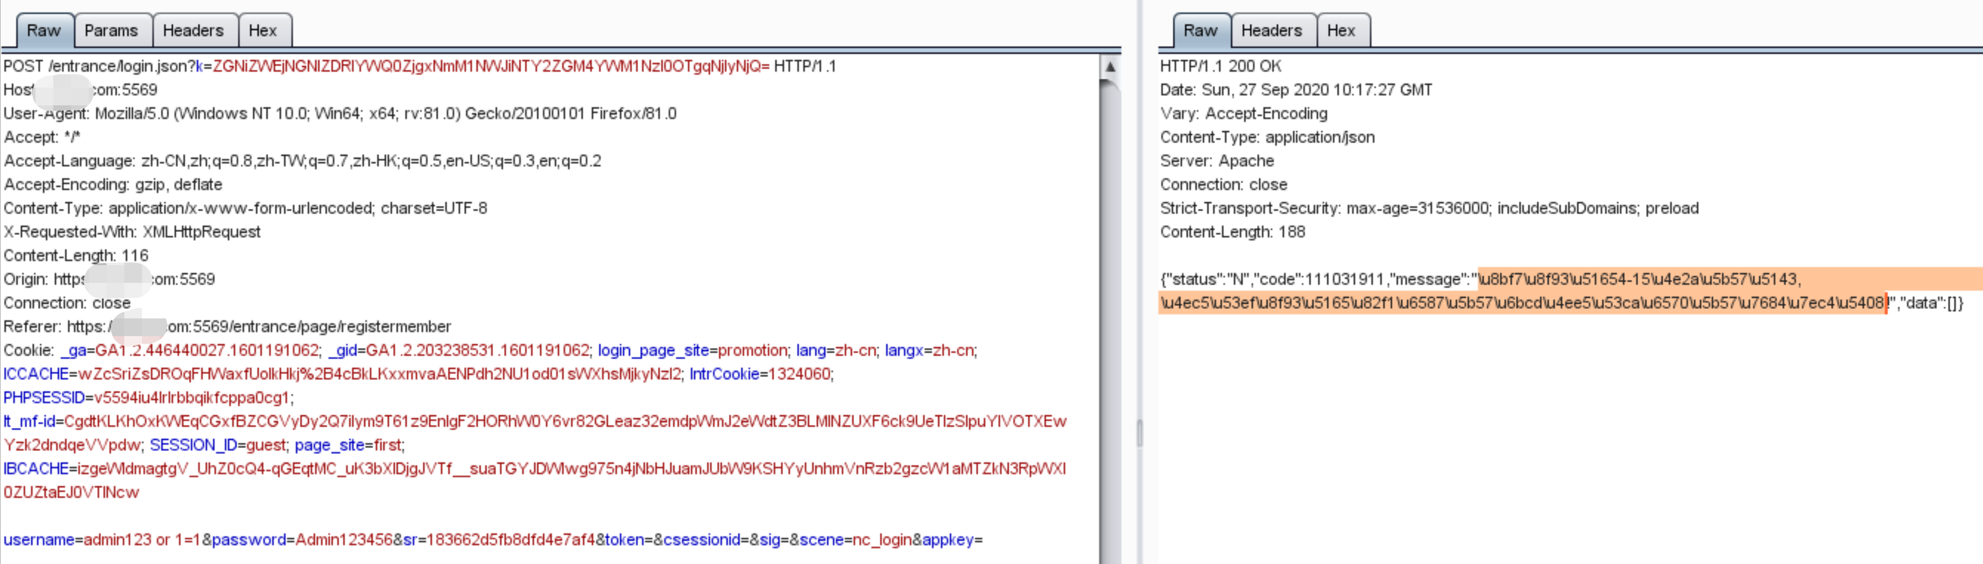Click Content-Type: application/json line
This screenshot has width=1983, height=564.
point(1268,138)
